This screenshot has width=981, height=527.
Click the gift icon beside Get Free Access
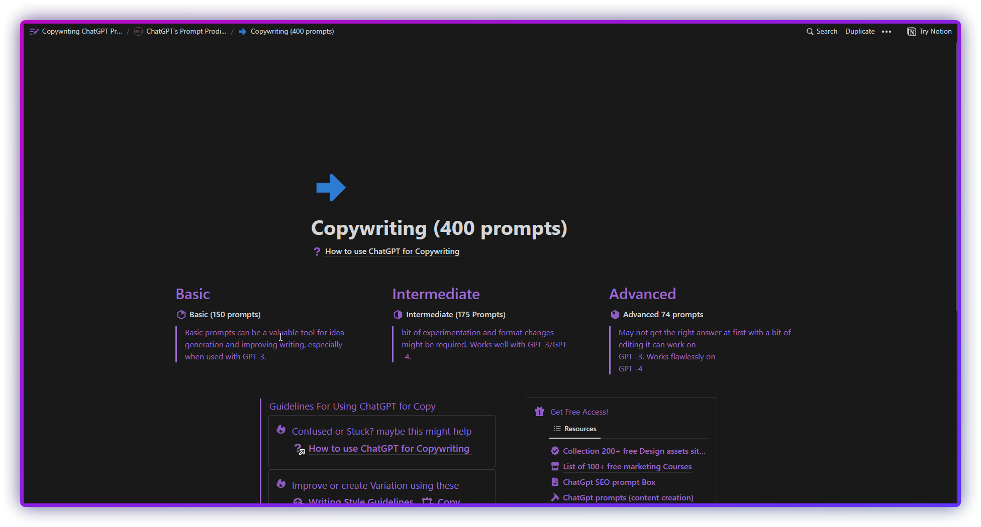pyautogui.click(x=539, y=412)
